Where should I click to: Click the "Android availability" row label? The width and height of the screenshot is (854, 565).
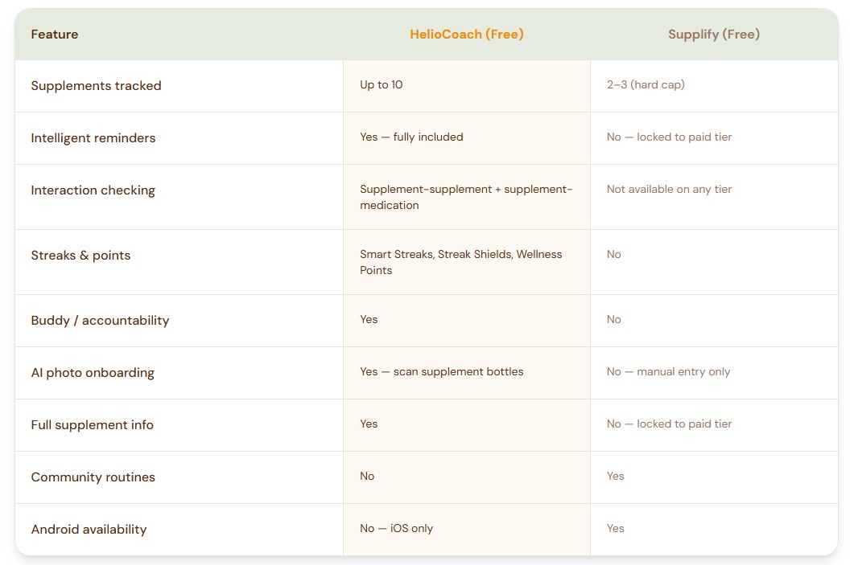tap(89, 530)
